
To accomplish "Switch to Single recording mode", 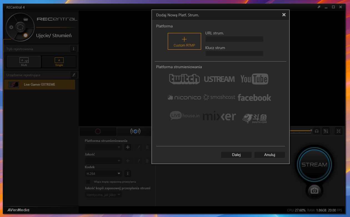I will (59, 62).
